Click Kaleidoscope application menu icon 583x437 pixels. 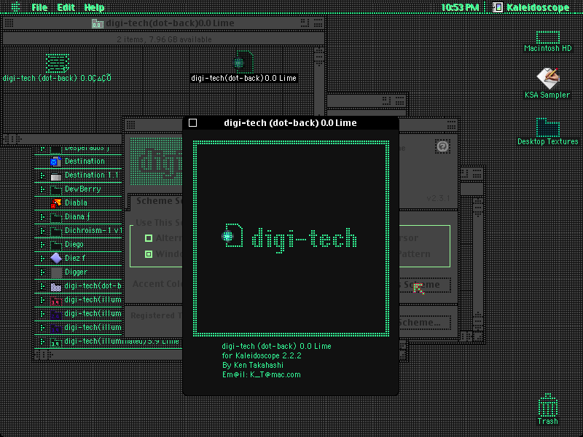coord(498,7)
